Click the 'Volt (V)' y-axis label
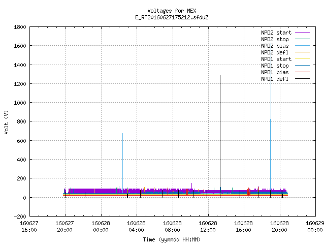The image size is (325, 244). pos(6,122)
